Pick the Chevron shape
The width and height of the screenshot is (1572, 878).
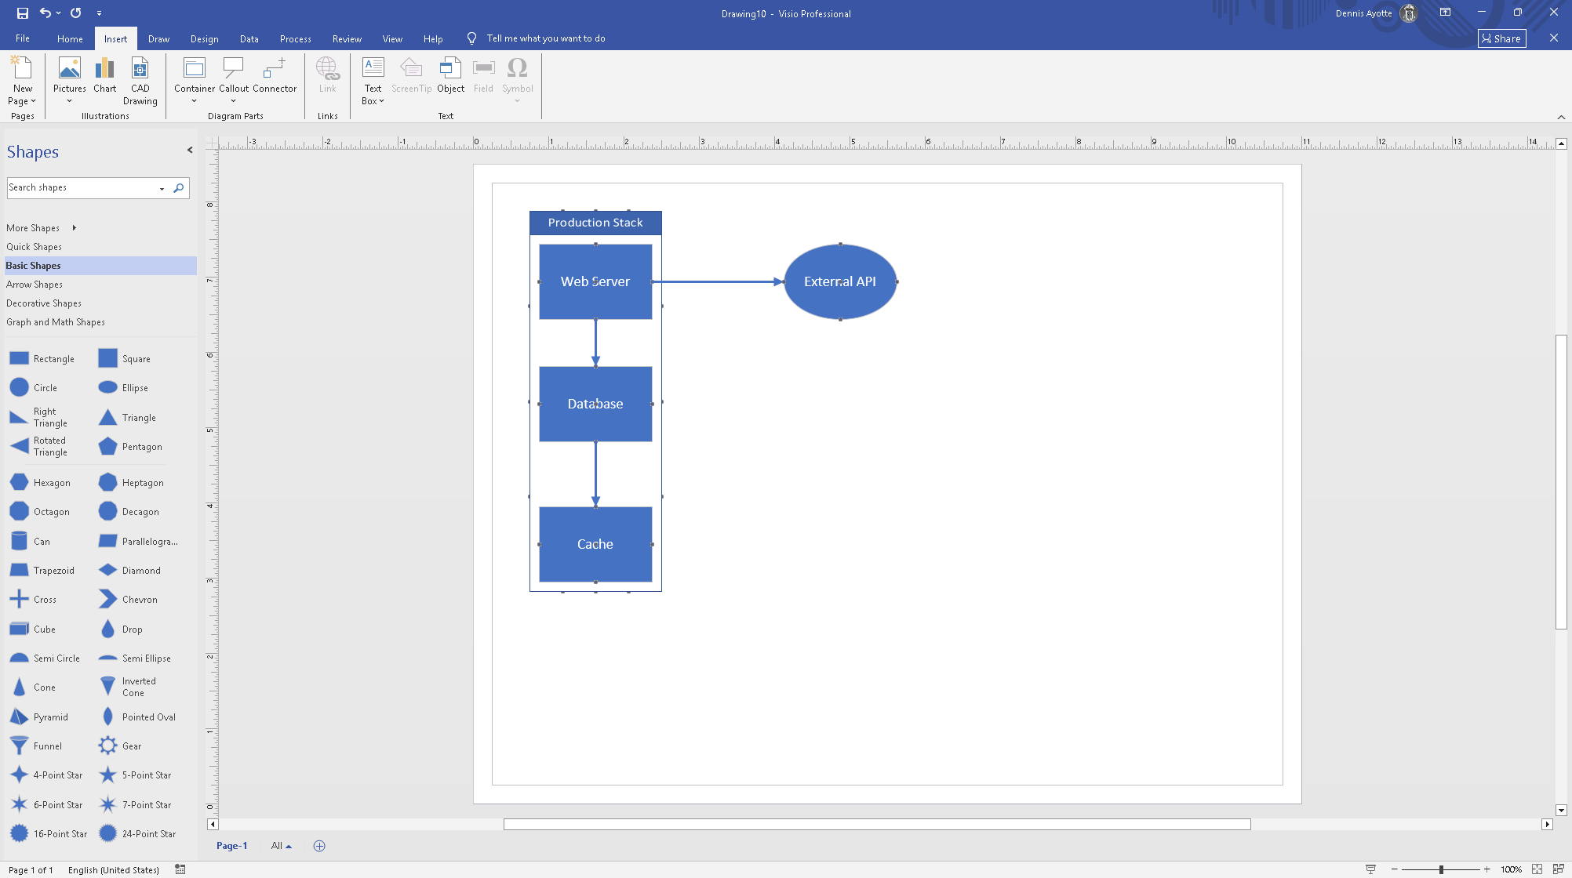click(129, 600)
